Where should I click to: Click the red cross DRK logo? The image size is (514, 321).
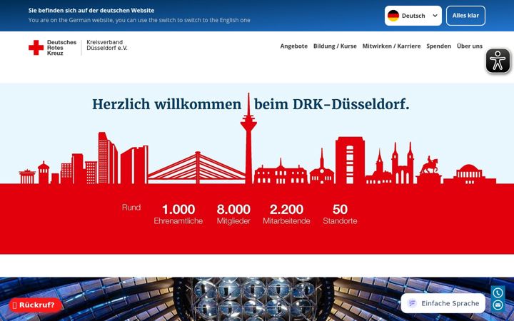pos(36,48)
